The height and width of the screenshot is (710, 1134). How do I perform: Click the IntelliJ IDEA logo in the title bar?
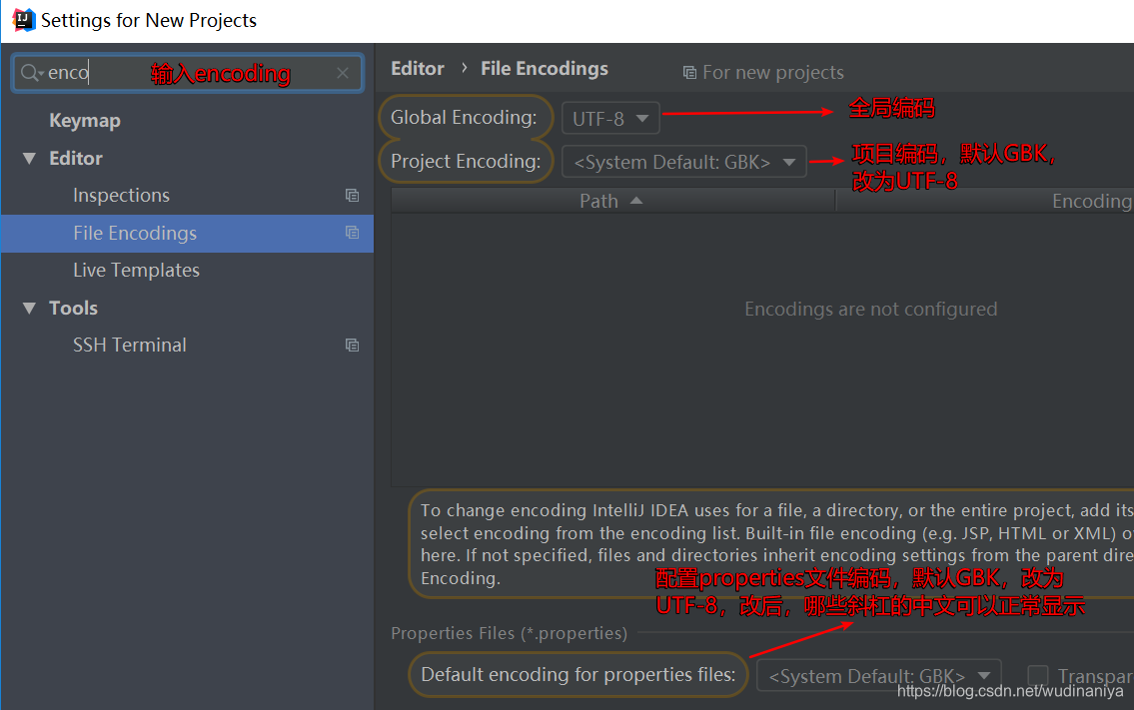click(x=23, y=20)
